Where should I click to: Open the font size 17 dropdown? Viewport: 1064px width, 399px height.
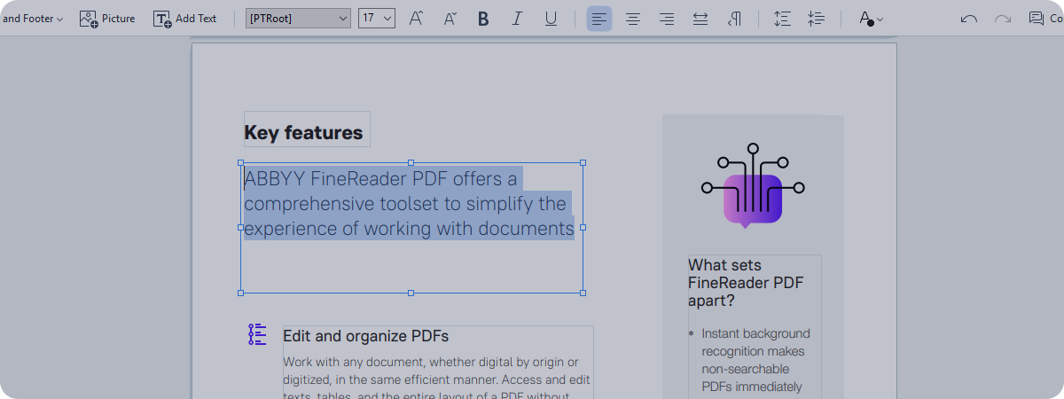click(x=377, y=19)
